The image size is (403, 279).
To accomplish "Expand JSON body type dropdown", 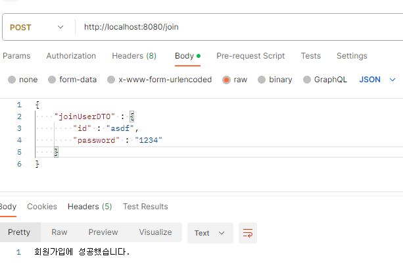I will click(377, 80).
